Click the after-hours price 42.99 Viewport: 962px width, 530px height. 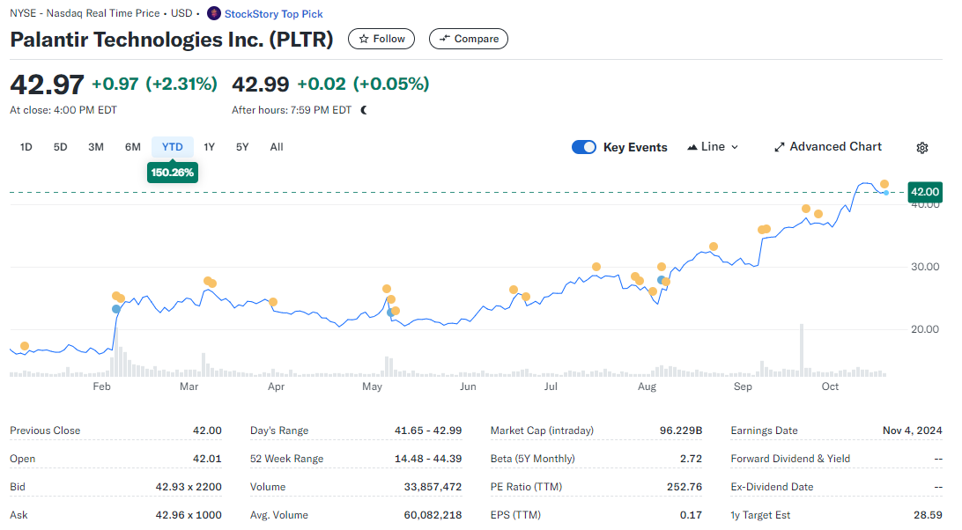tap(260, 84)
